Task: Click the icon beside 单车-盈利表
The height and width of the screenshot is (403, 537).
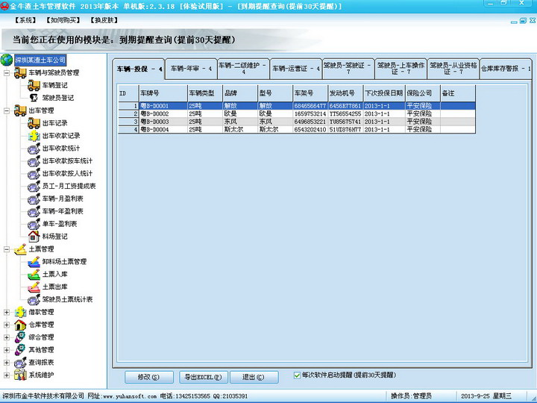Action: [34, 224]
